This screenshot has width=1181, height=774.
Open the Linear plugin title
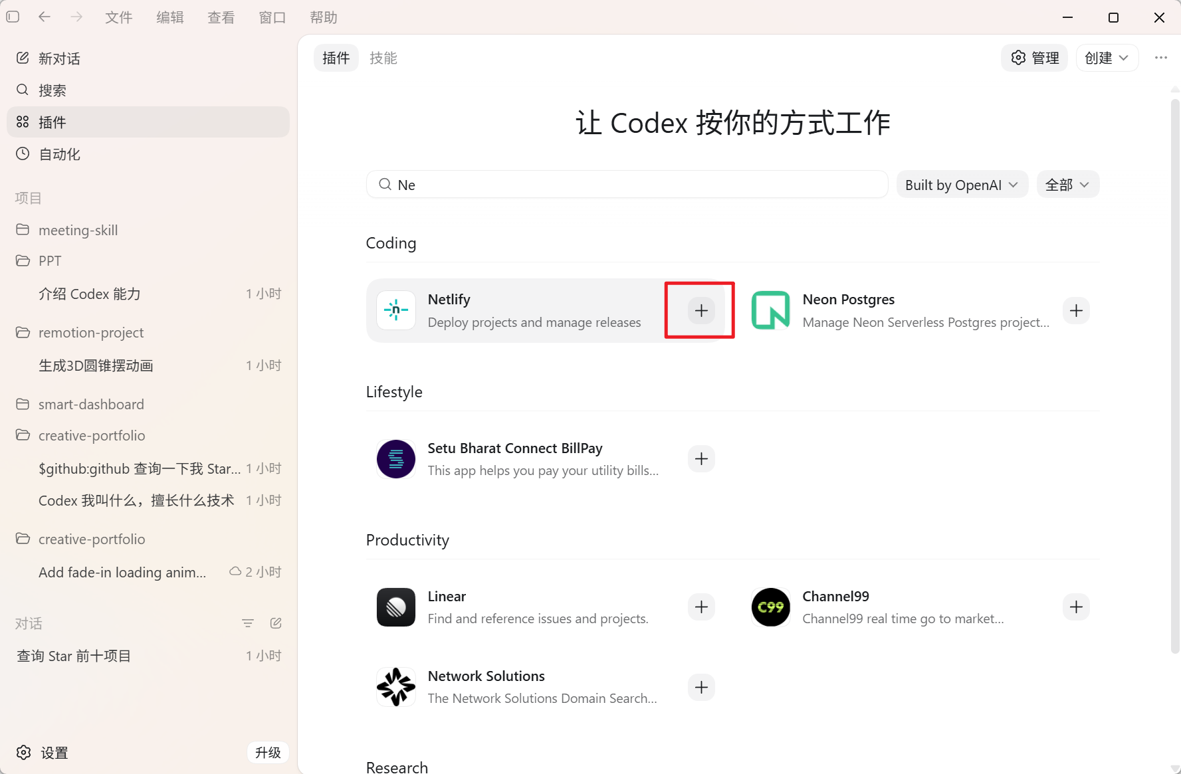pos(447,596)
